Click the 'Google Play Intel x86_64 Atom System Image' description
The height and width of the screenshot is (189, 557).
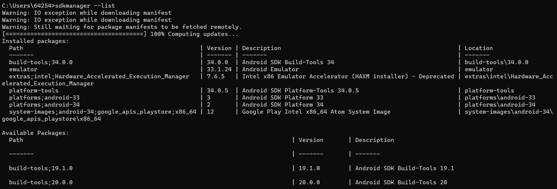(x=316, y=112)
